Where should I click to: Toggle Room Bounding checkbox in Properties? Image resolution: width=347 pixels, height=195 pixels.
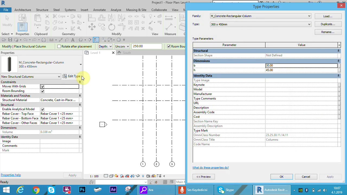coord(42,91)
